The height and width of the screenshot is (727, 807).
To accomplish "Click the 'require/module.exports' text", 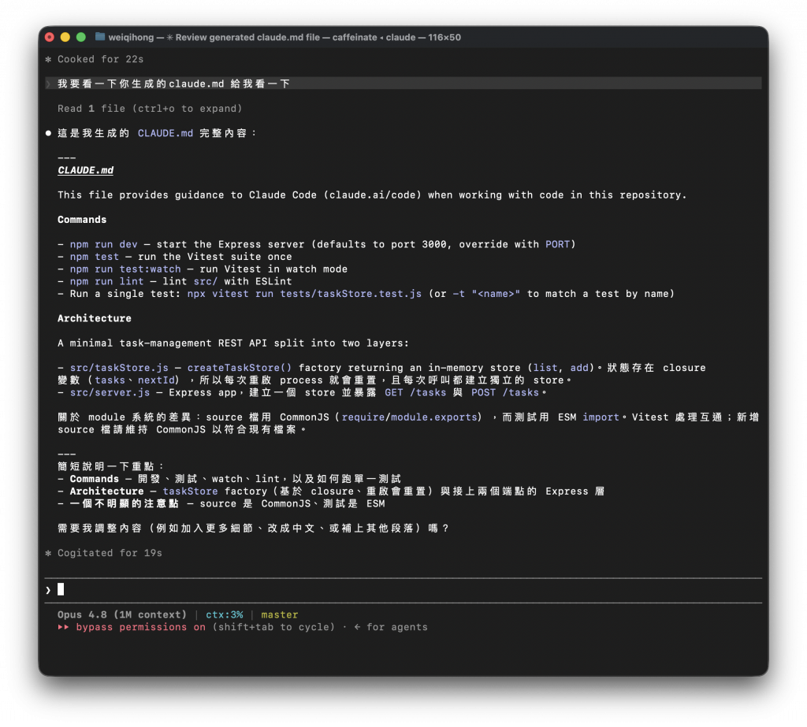I will [x=409, y=417].
